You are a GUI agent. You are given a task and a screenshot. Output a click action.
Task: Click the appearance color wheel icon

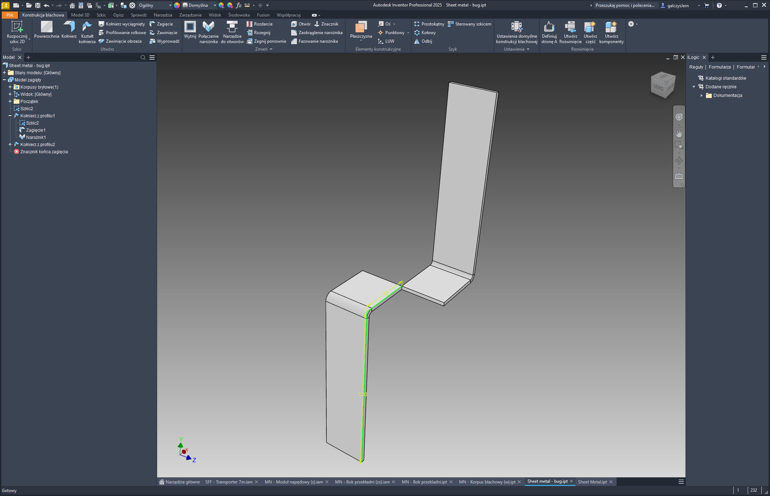(177, 5)
